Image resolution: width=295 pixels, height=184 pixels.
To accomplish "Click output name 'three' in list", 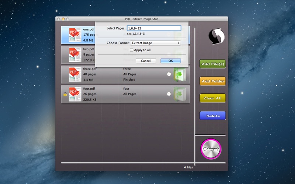I will [127, 69].
